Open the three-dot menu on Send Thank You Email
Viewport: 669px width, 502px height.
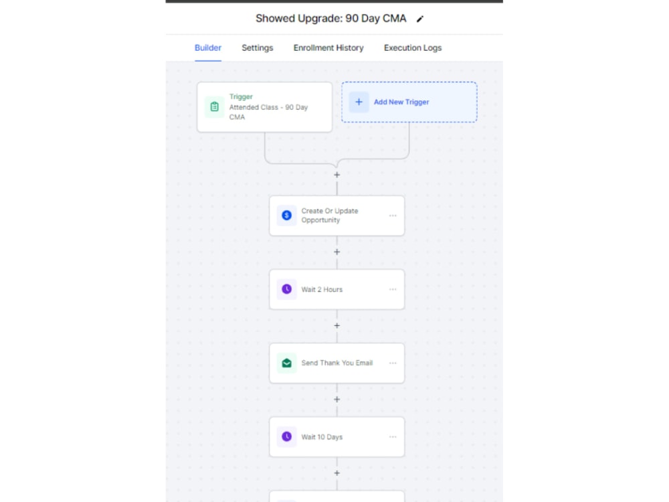(x=393, y=363)
